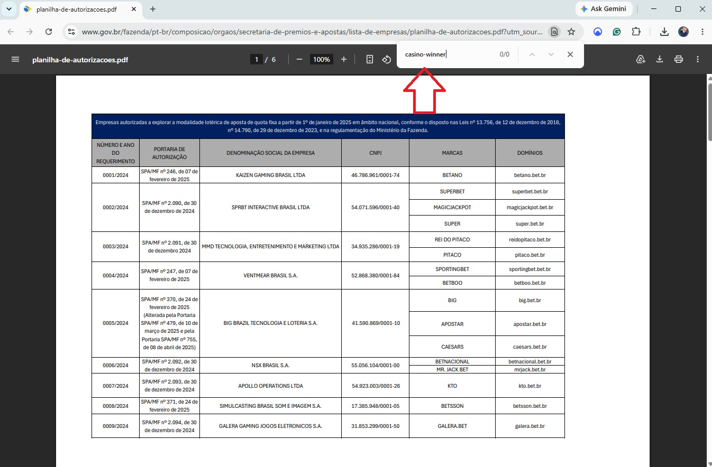Click the superbet.bet.br domain
Screen dimensions: 712x467
tap(530, 191)
